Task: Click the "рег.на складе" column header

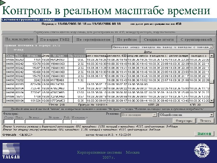Action: tap(179, 56)
